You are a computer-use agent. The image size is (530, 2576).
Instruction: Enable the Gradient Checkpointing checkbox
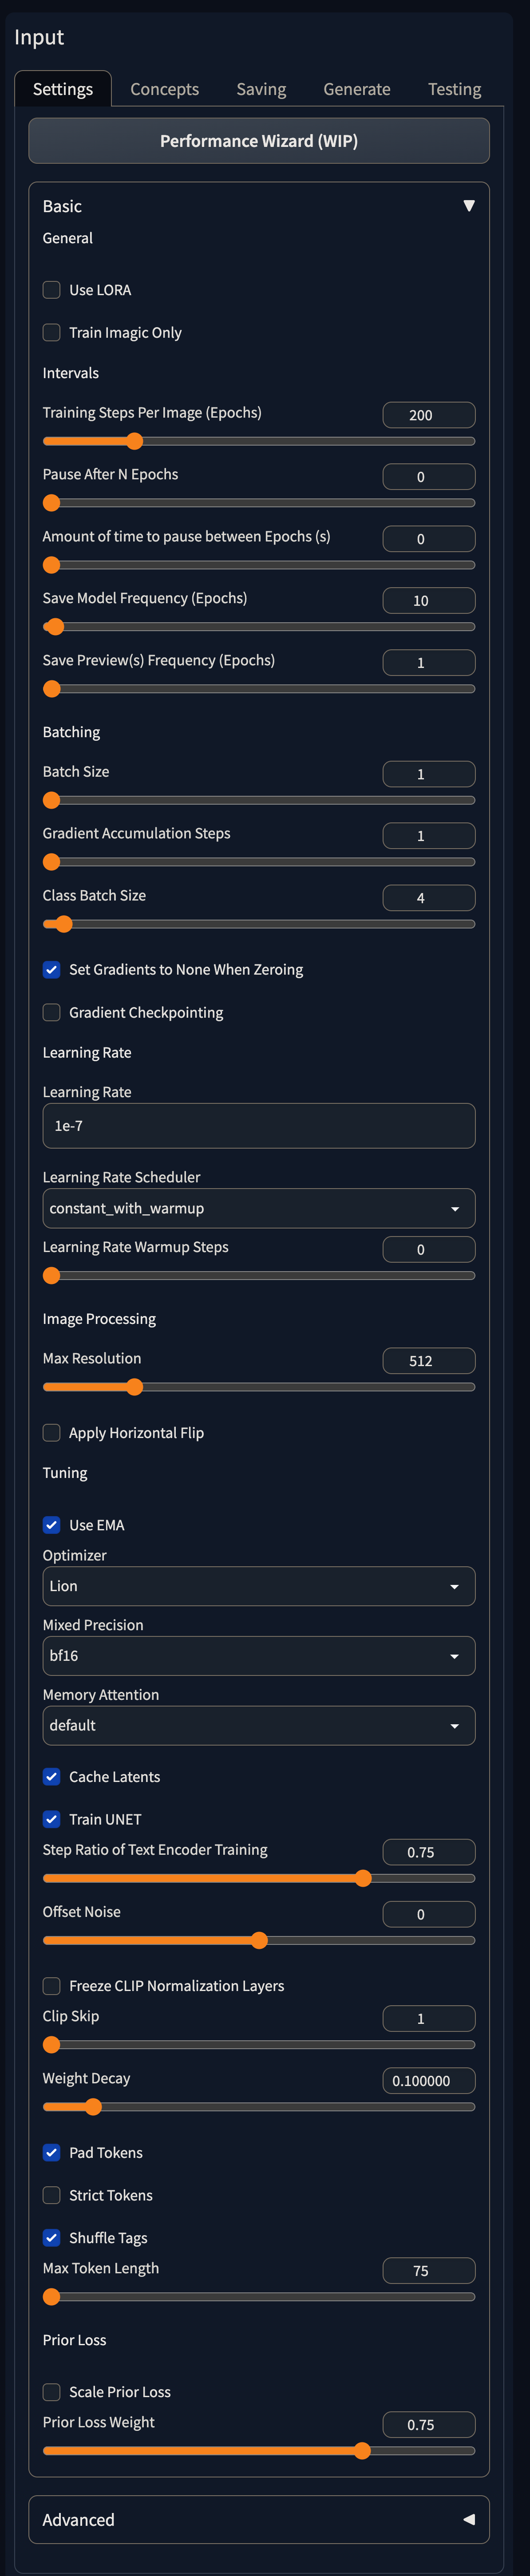(52, 1012)
